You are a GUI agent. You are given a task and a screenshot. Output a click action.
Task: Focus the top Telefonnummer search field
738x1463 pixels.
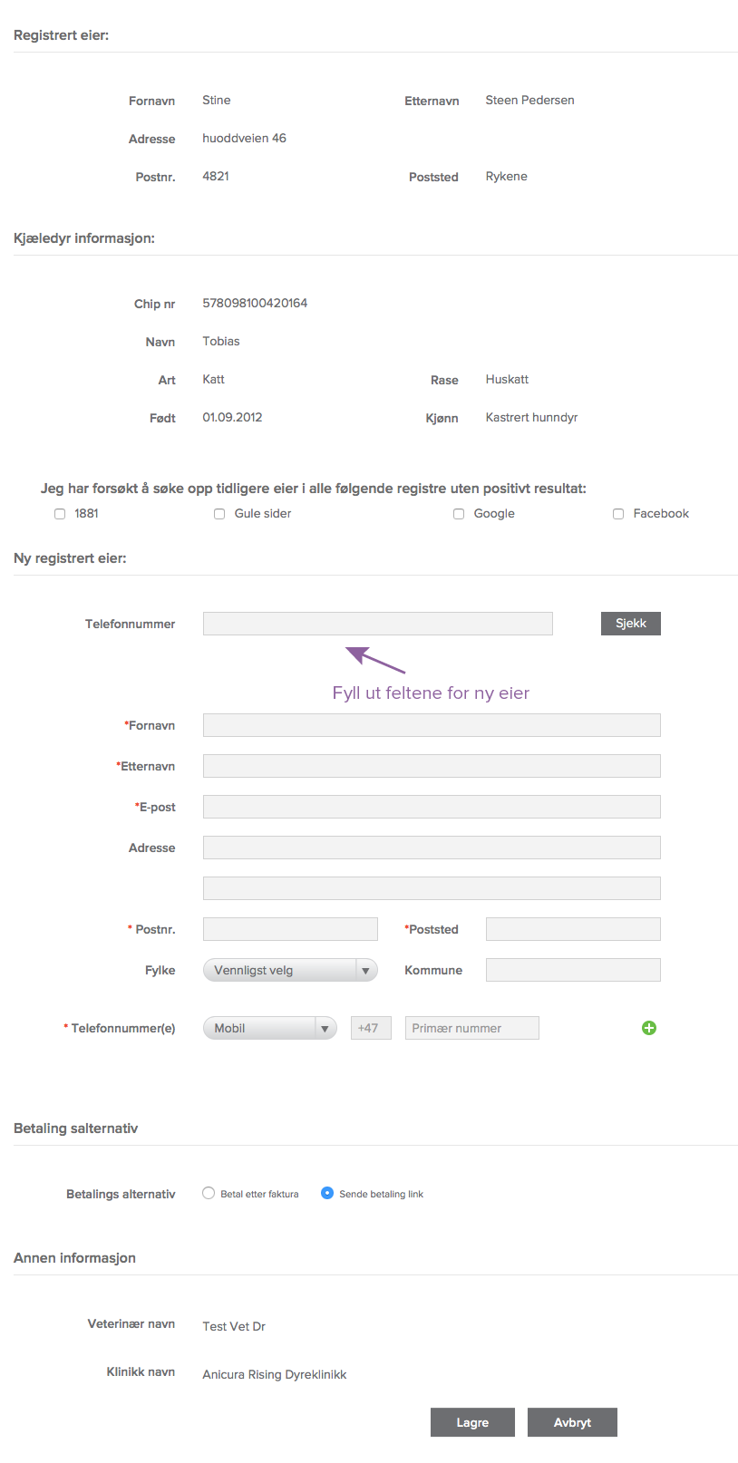coord(377,624)
